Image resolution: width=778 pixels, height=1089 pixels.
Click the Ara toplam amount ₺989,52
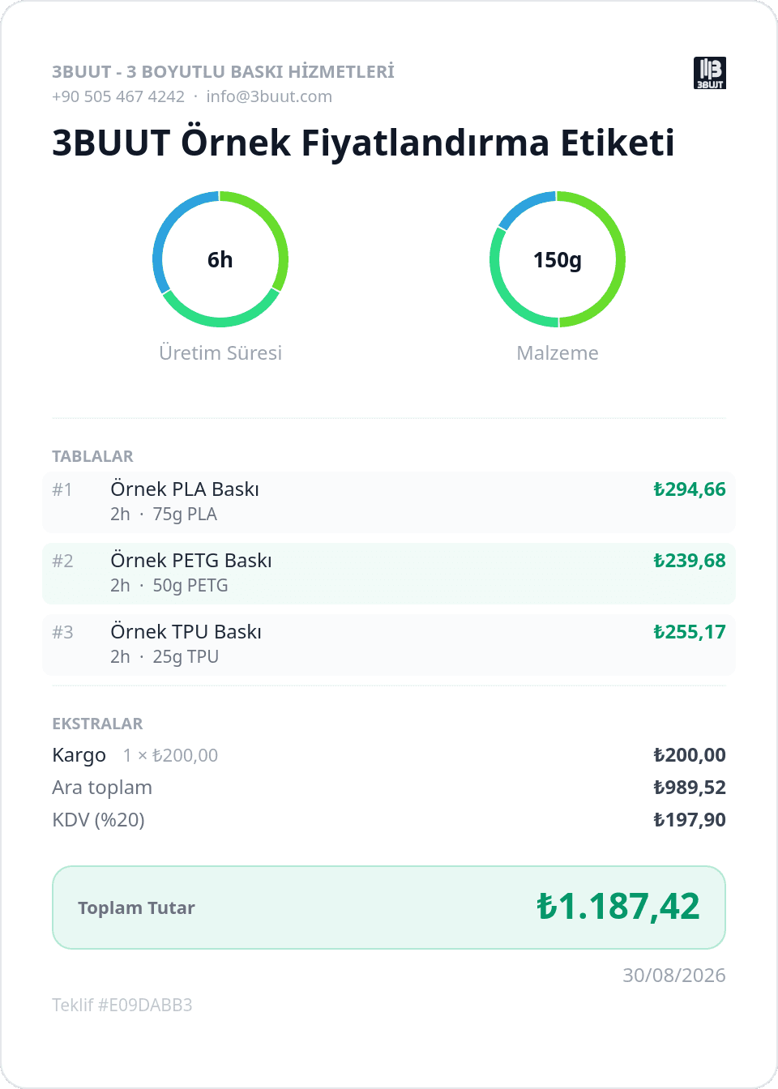coord(690,788)
